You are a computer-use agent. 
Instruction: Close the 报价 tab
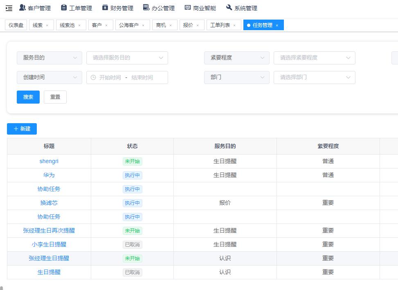[x=198, y=25]
